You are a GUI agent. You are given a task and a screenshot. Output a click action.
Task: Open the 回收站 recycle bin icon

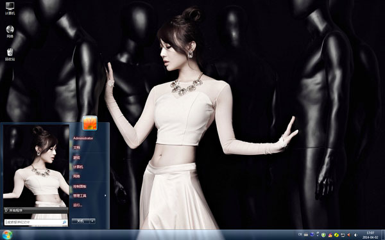coord(10,54)
